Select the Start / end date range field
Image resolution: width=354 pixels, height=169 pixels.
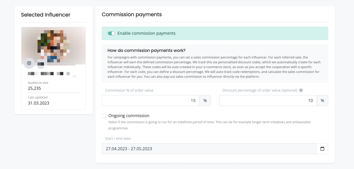pyautogui.click(x=209, y=149)
